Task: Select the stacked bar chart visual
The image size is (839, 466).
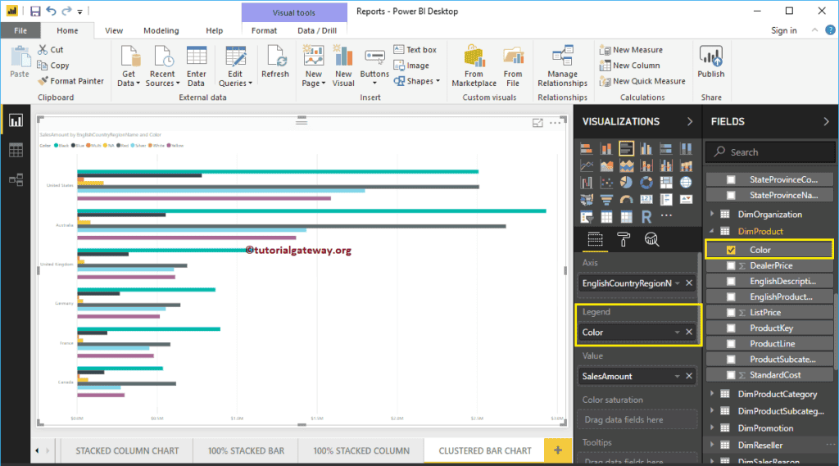Action: click(587, 148)
